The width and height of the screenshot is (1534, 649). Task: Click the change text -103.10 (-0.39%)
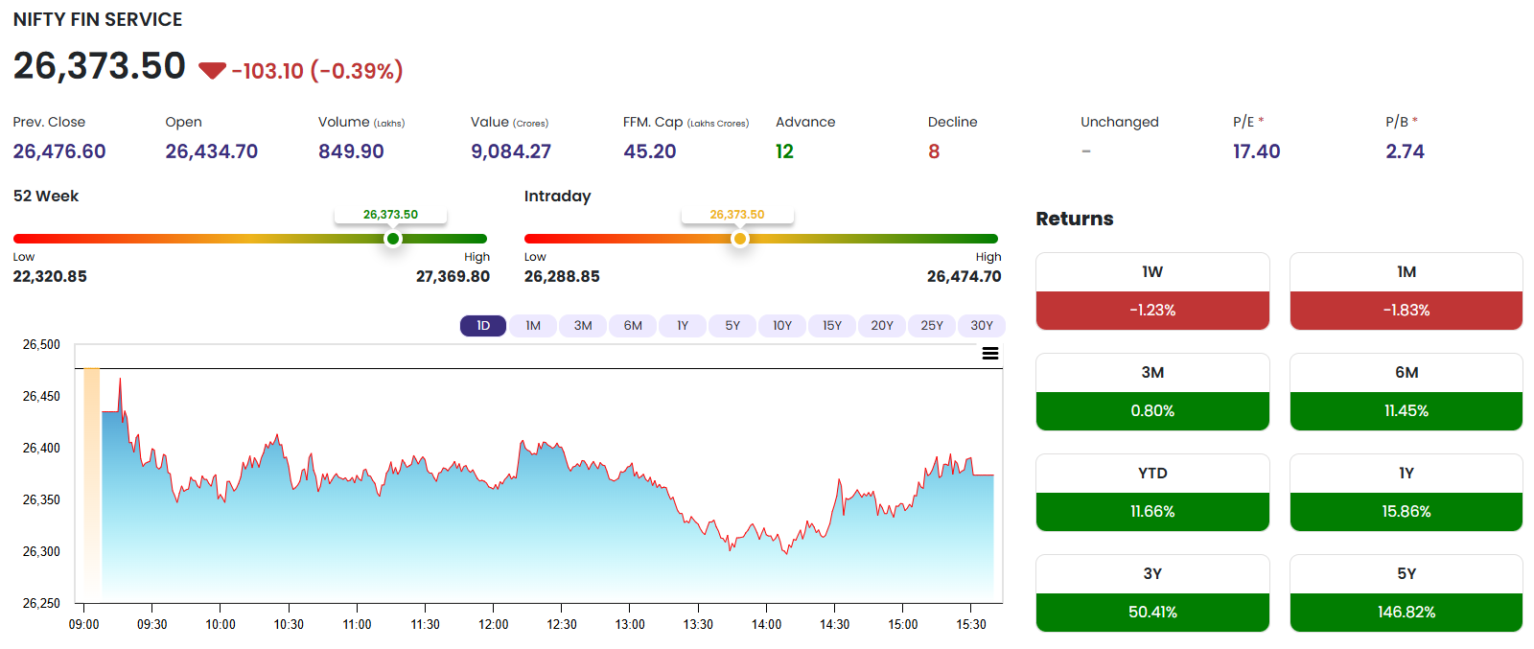pyautogui.click(x=317, y=71)
